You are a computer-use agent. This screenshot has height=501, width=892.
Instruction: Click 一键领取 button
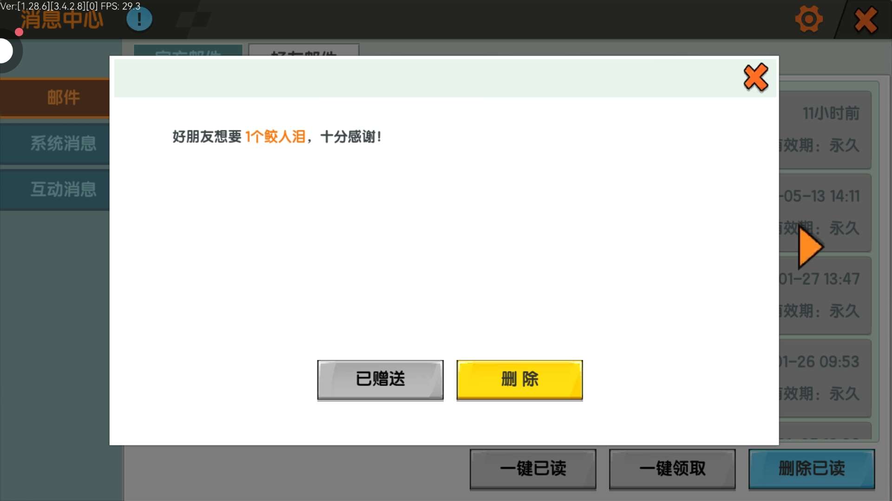tap(672, 469)
